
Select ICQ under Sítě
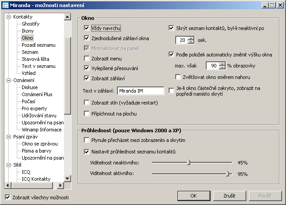pyautogui.click(x=26, y=172)
